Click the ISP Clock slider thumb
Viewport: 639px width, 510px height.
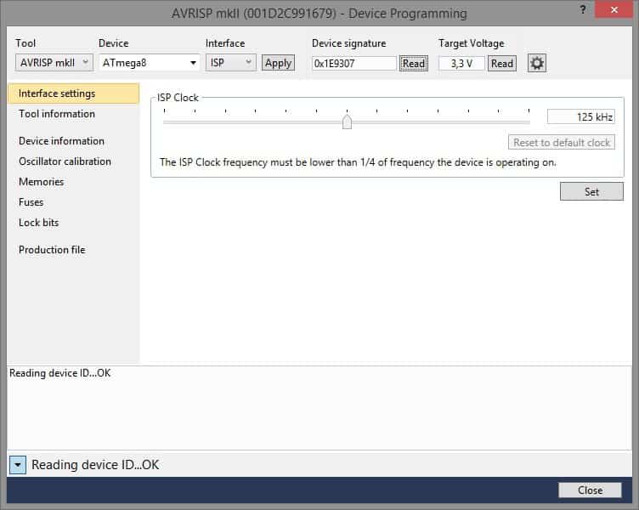click(347, 122)
